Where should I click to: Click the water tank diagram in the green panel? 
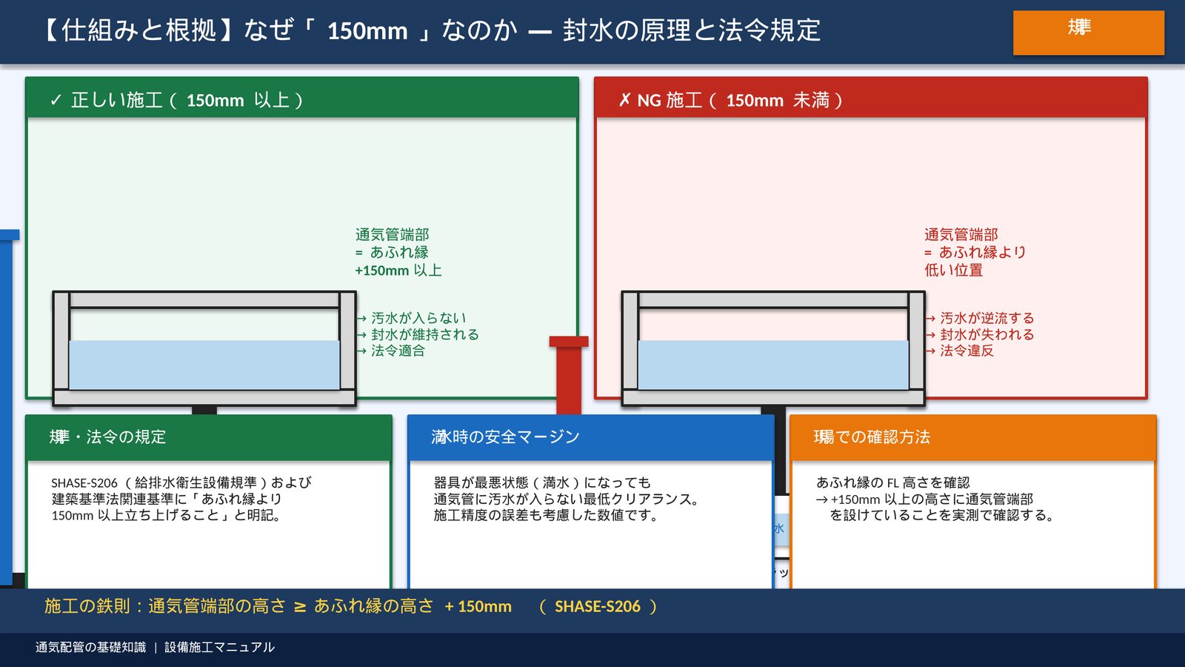click(204, 348)
